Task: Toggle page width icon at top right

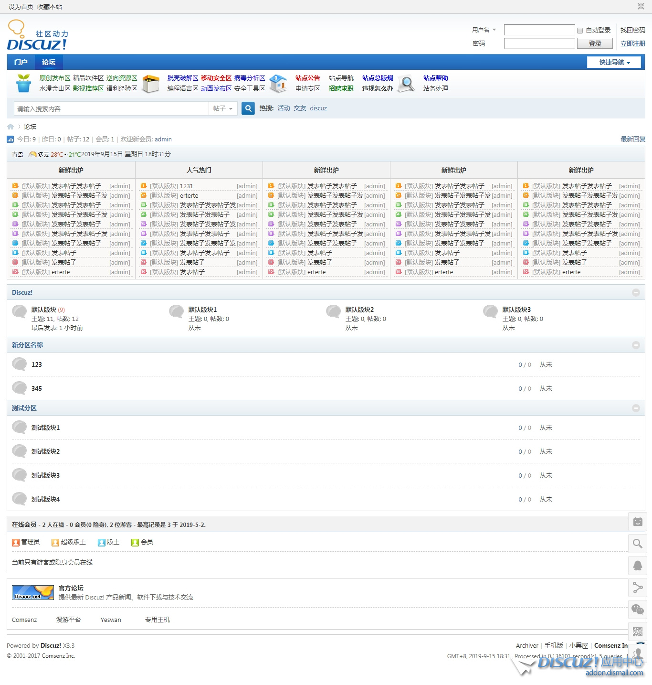Action: pos(641,6)
